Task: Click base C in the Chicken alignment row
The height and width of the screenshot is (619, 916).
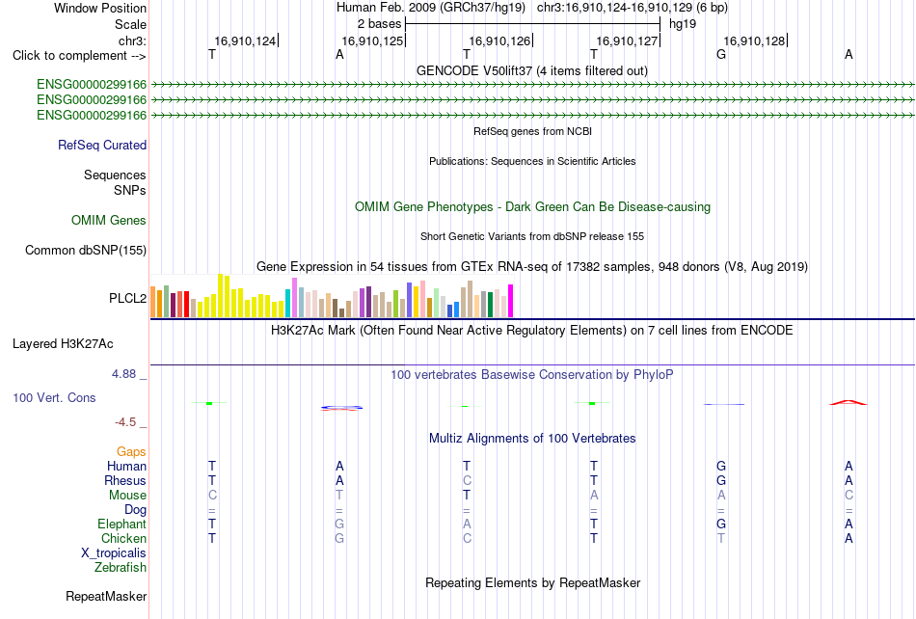Action: 467,538
